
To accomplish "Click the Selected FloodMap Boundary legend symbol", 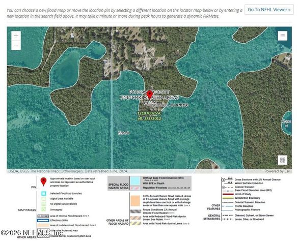I will coord(44,193).
